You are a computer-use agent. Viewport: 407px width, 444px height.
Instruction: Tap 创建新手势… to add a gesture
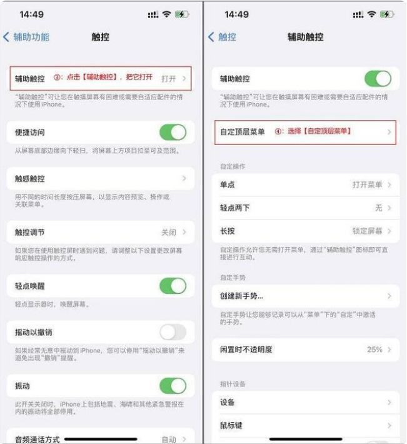pyautogui.click(x=305, y=296)
